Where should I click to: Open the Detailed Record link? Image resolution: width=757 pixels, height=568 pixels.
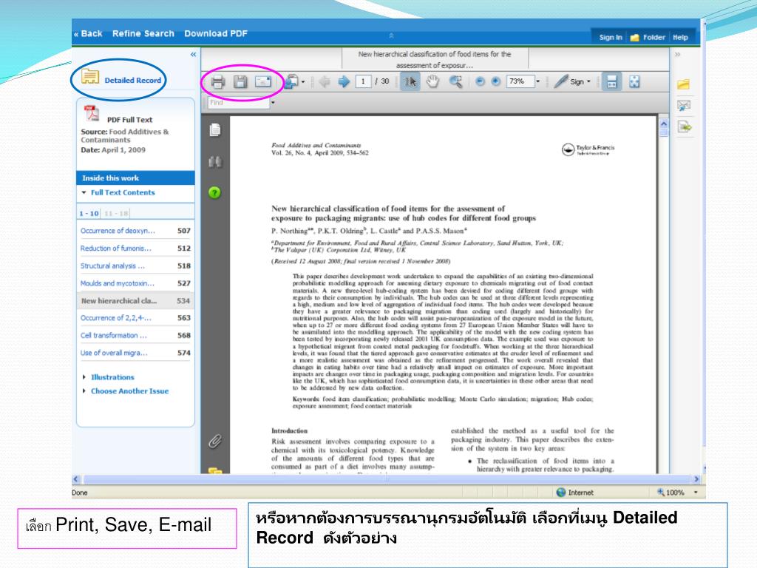pyautogui.click(x=132, y=80)
